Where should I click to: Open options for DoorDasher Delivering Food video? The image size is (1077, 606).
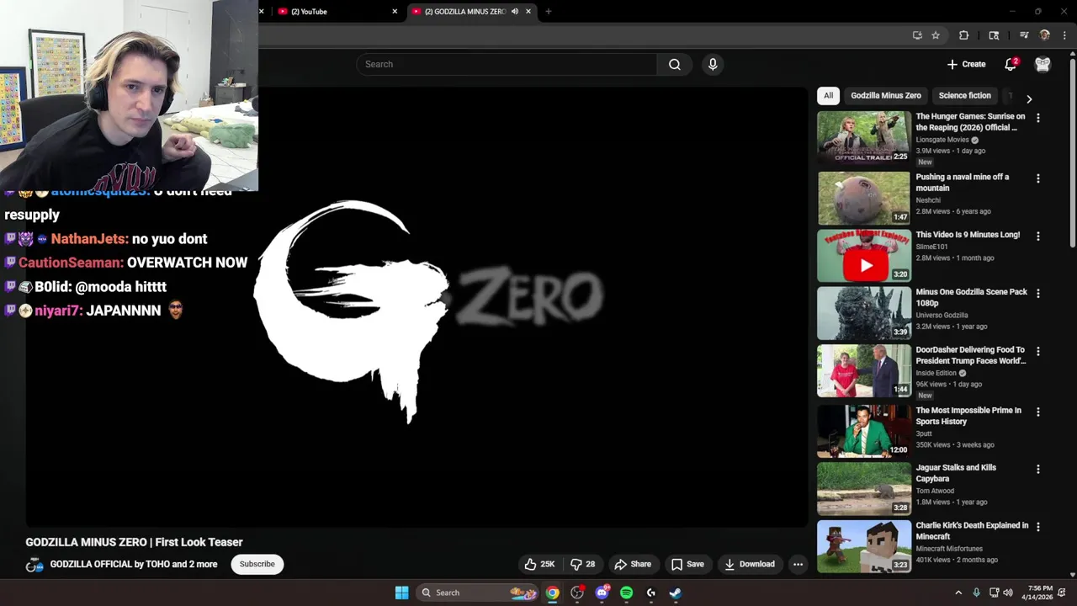[1038, 351]
